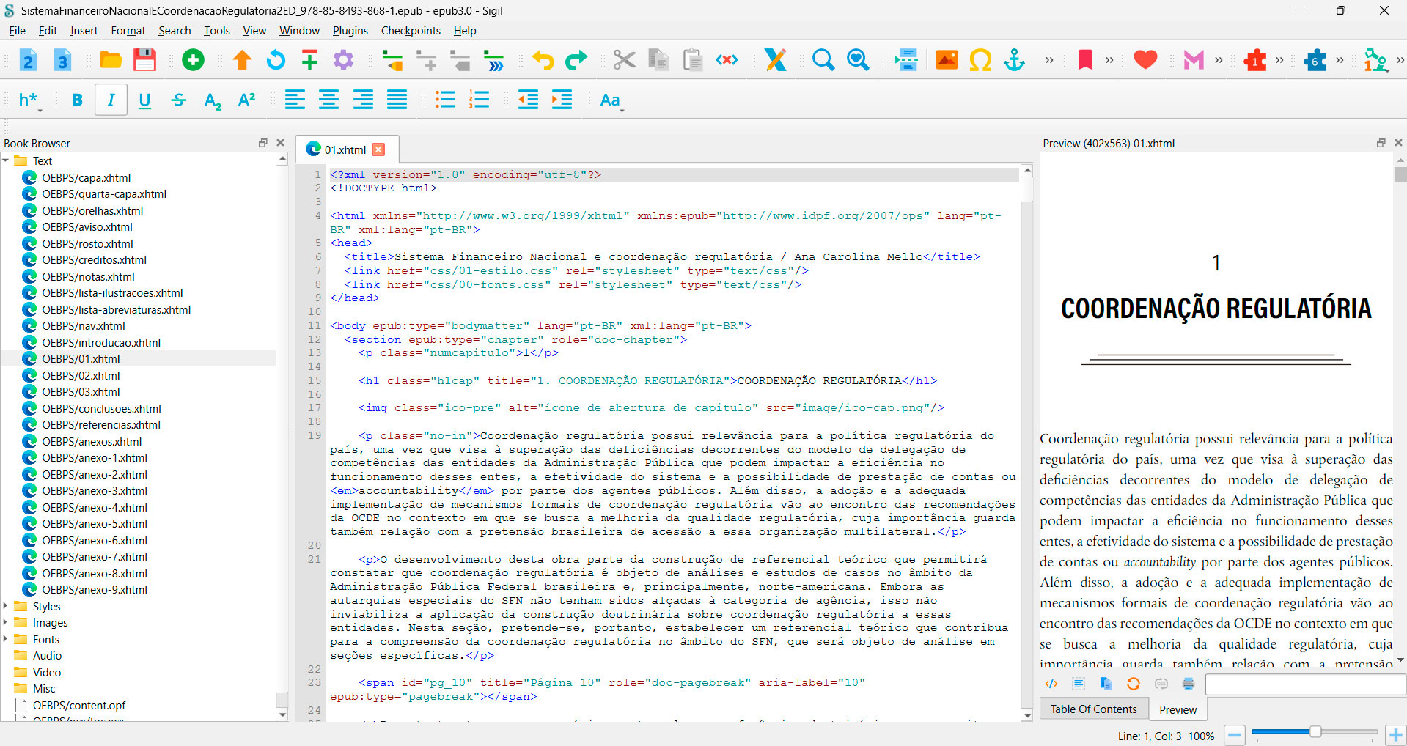Toggle Bold formatting button
Viewport: 1407px width, 746px height.
(77, 100)
